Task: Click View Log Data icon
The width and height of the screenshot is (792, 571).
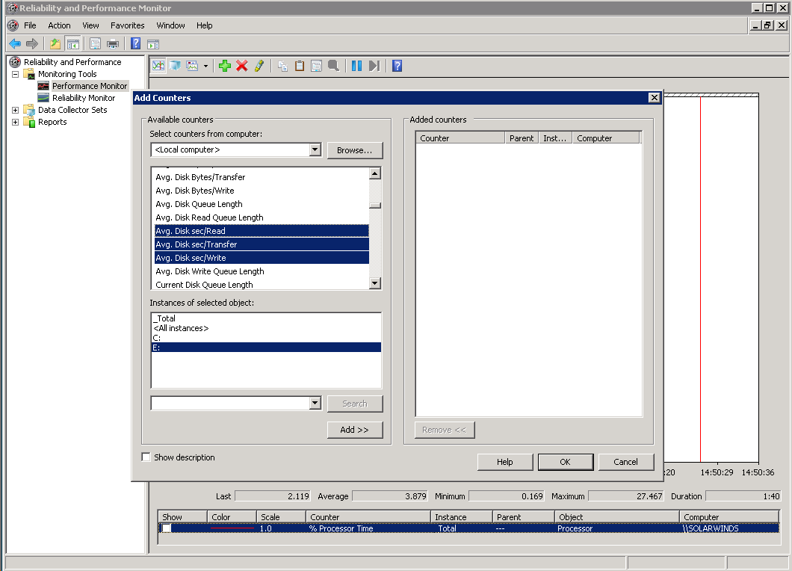Action: 176,66
